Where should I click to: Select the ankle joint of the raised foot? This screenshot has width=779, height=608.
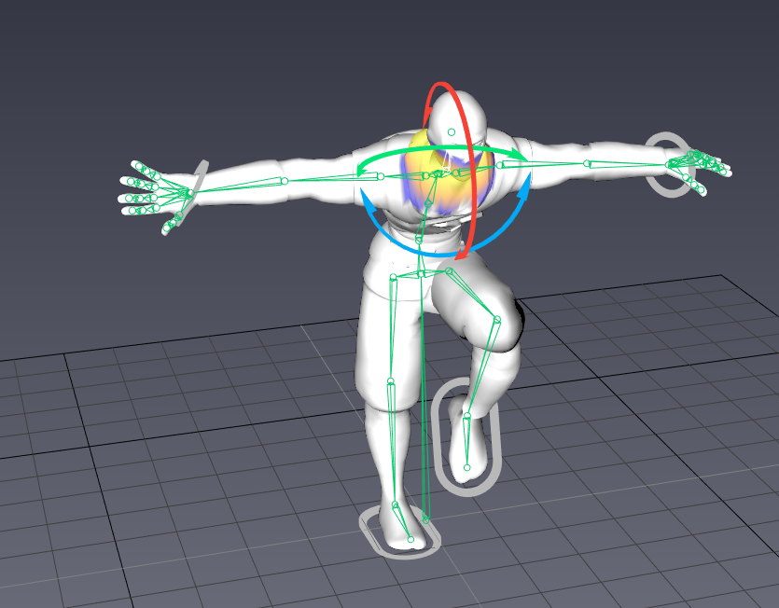click(x=467, y=416)
